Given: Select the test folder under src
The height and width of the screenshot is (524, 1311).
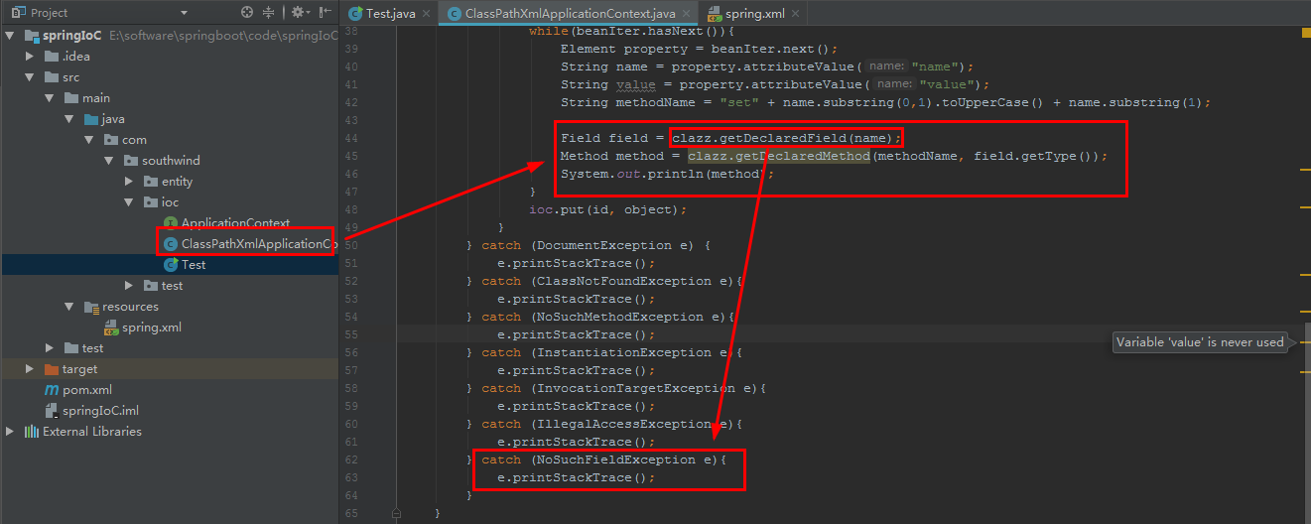Looking at the screenshot, I should tap(93, 348).
